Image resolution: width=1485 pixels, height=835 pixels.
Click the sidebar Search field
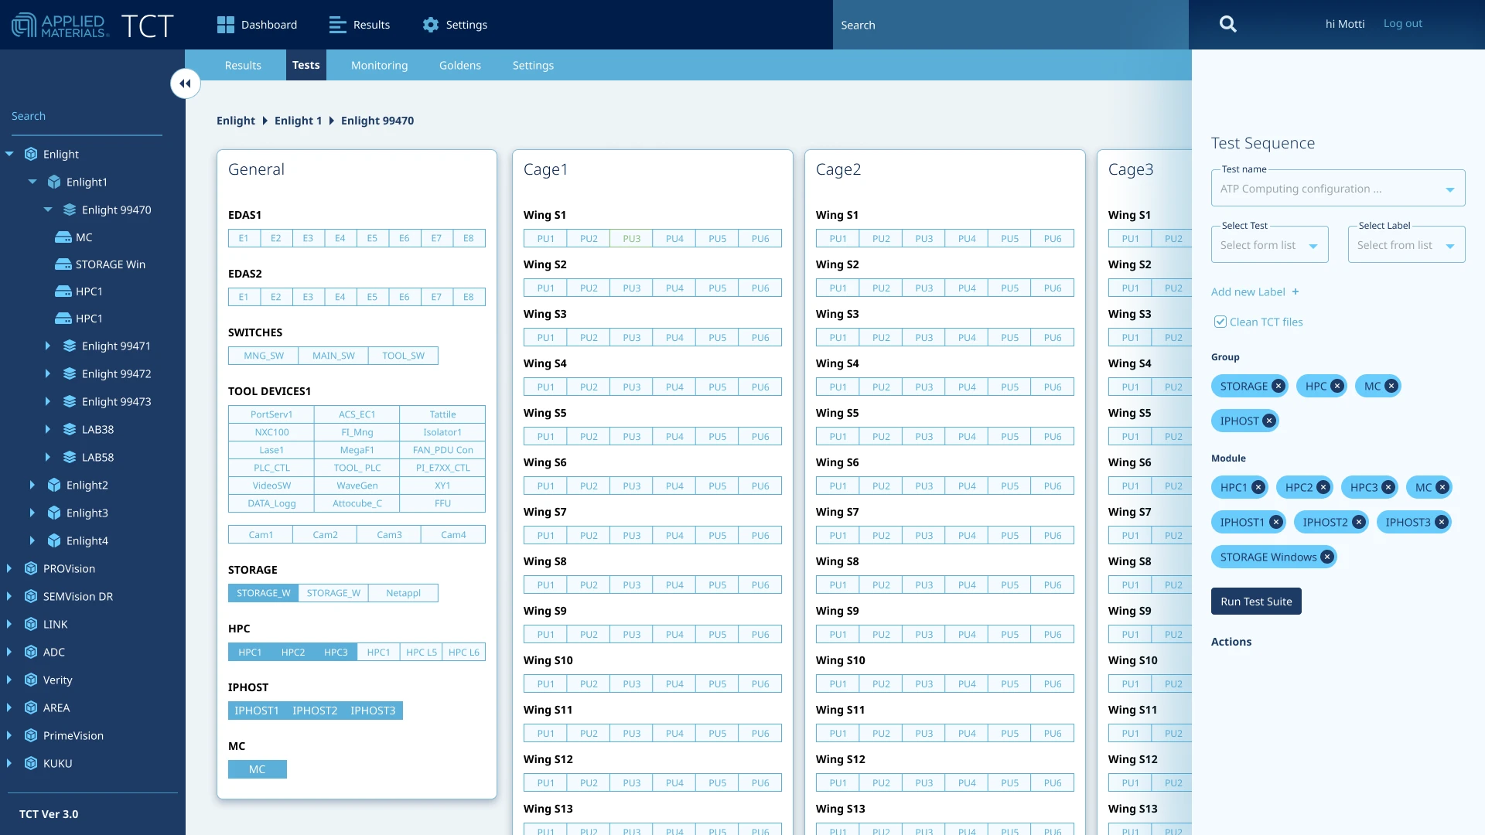[85, 116]
